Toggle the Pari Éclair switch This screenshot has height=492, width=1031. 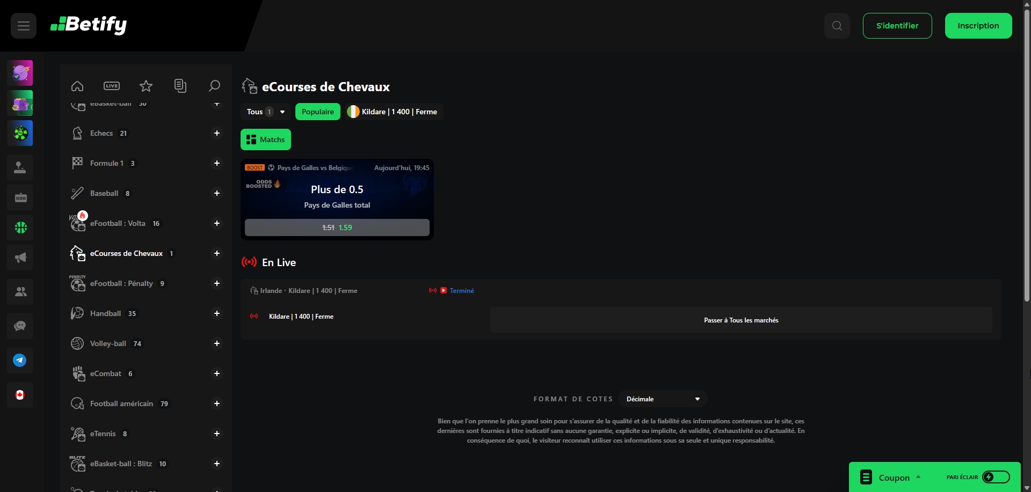coord(996,477)
